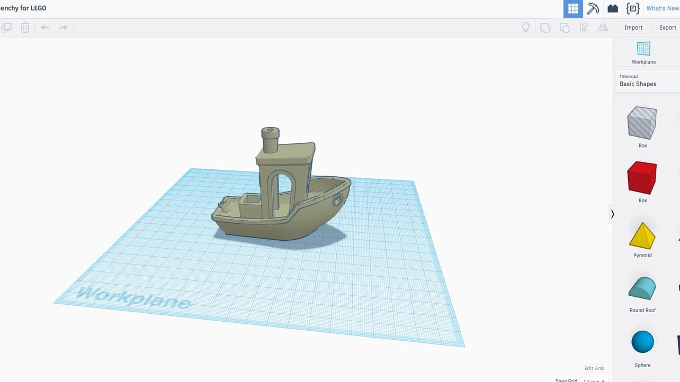Select the Workplane tool in the right panel
The height and width of the screenshot is (382, 680).
[643, 51]
